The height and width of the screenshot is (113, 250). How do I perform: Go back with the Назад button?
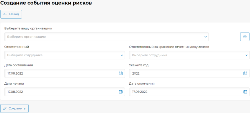coord(11,14)
